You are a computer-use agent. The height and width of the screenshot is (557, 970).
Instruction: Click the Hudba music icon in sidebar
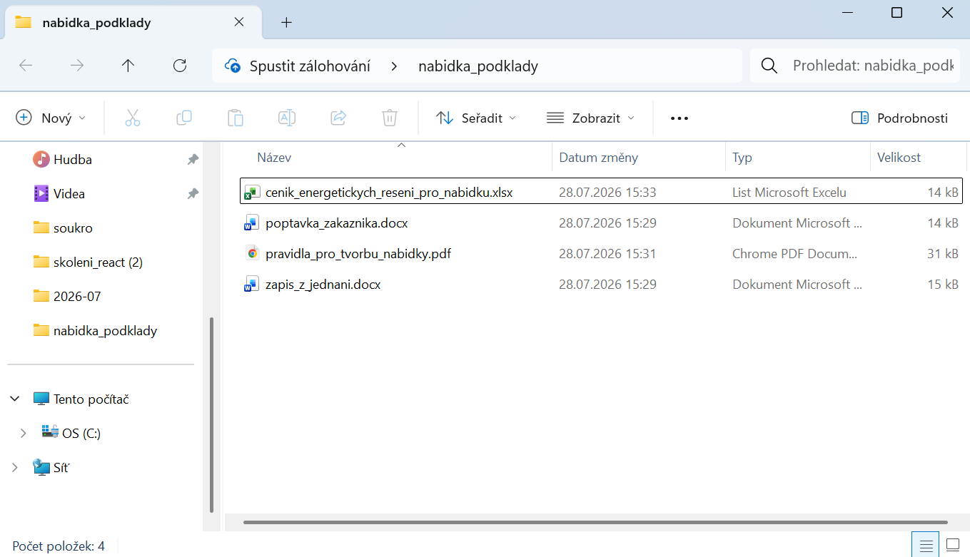tap(41, 159)
